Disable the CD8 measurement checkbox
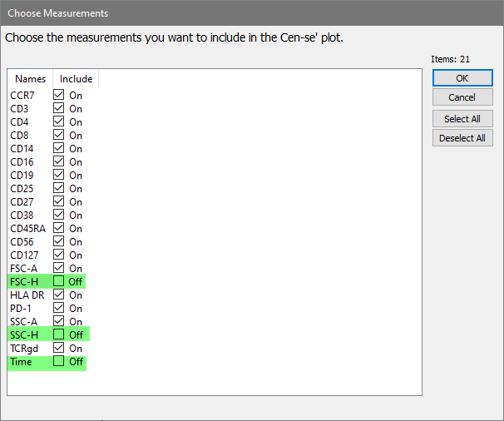The image size is (504, 421). click(x=59, y=135)
